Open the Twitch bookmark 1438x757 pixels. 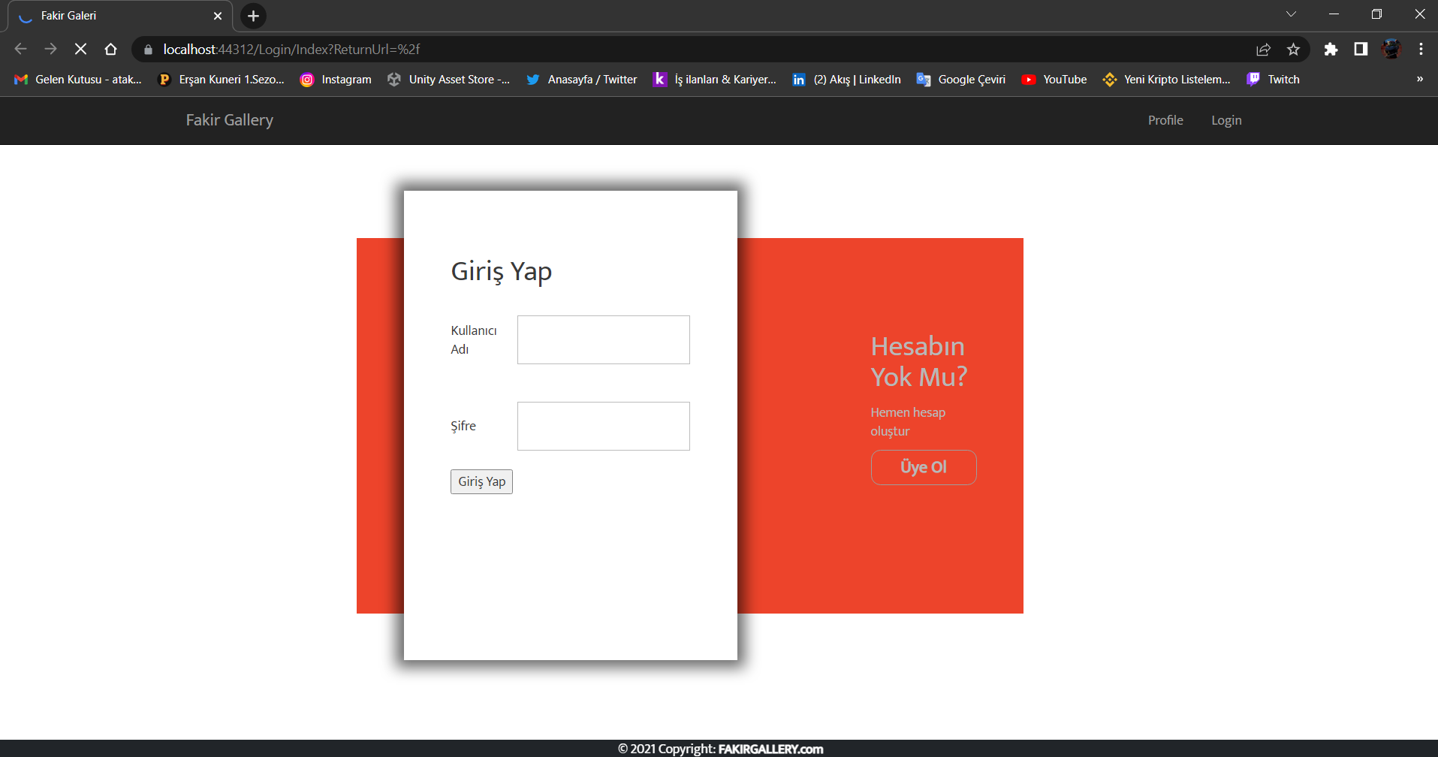pyautogui.click(x=1273, y=80)
